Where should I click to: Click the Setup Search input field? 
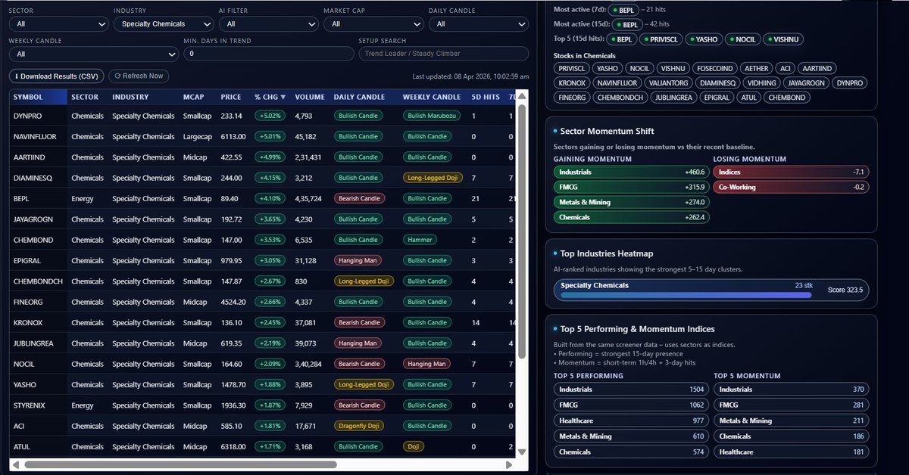(444, 54)
